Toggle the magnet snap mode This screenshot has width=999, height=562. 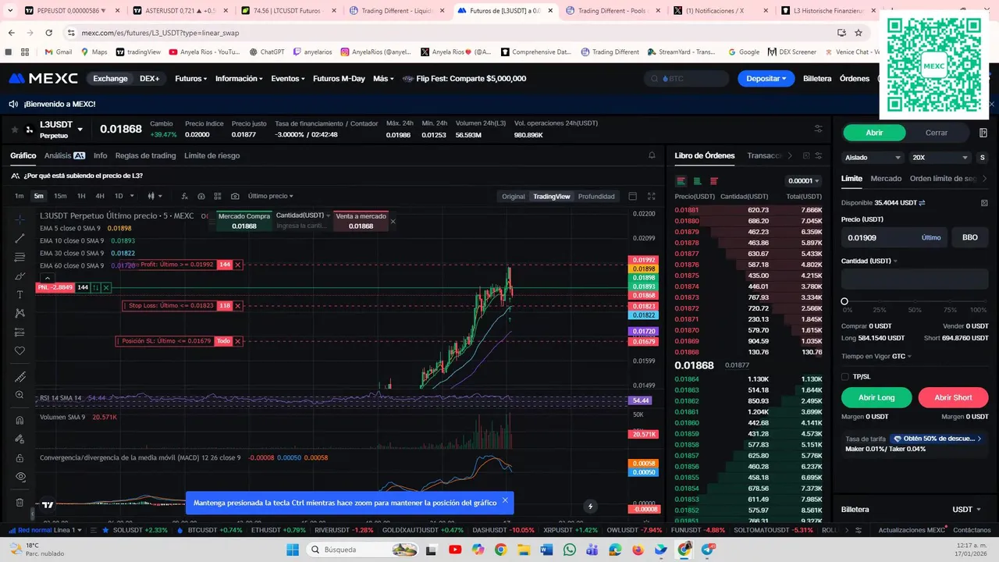point(20,420)
